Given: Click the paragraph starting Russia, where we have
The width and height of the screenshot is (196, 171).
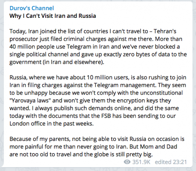Looking at the screenshot, I should pyautogui.click(x=98, y=101).
